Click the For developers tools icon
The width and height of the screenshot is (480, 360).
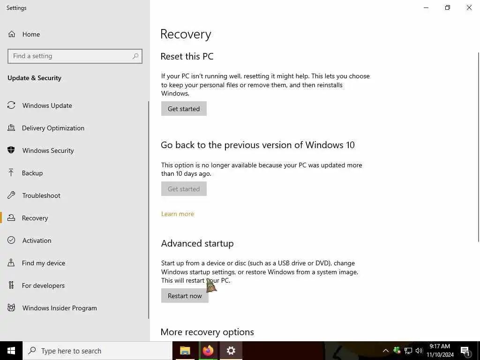(11, 285)
